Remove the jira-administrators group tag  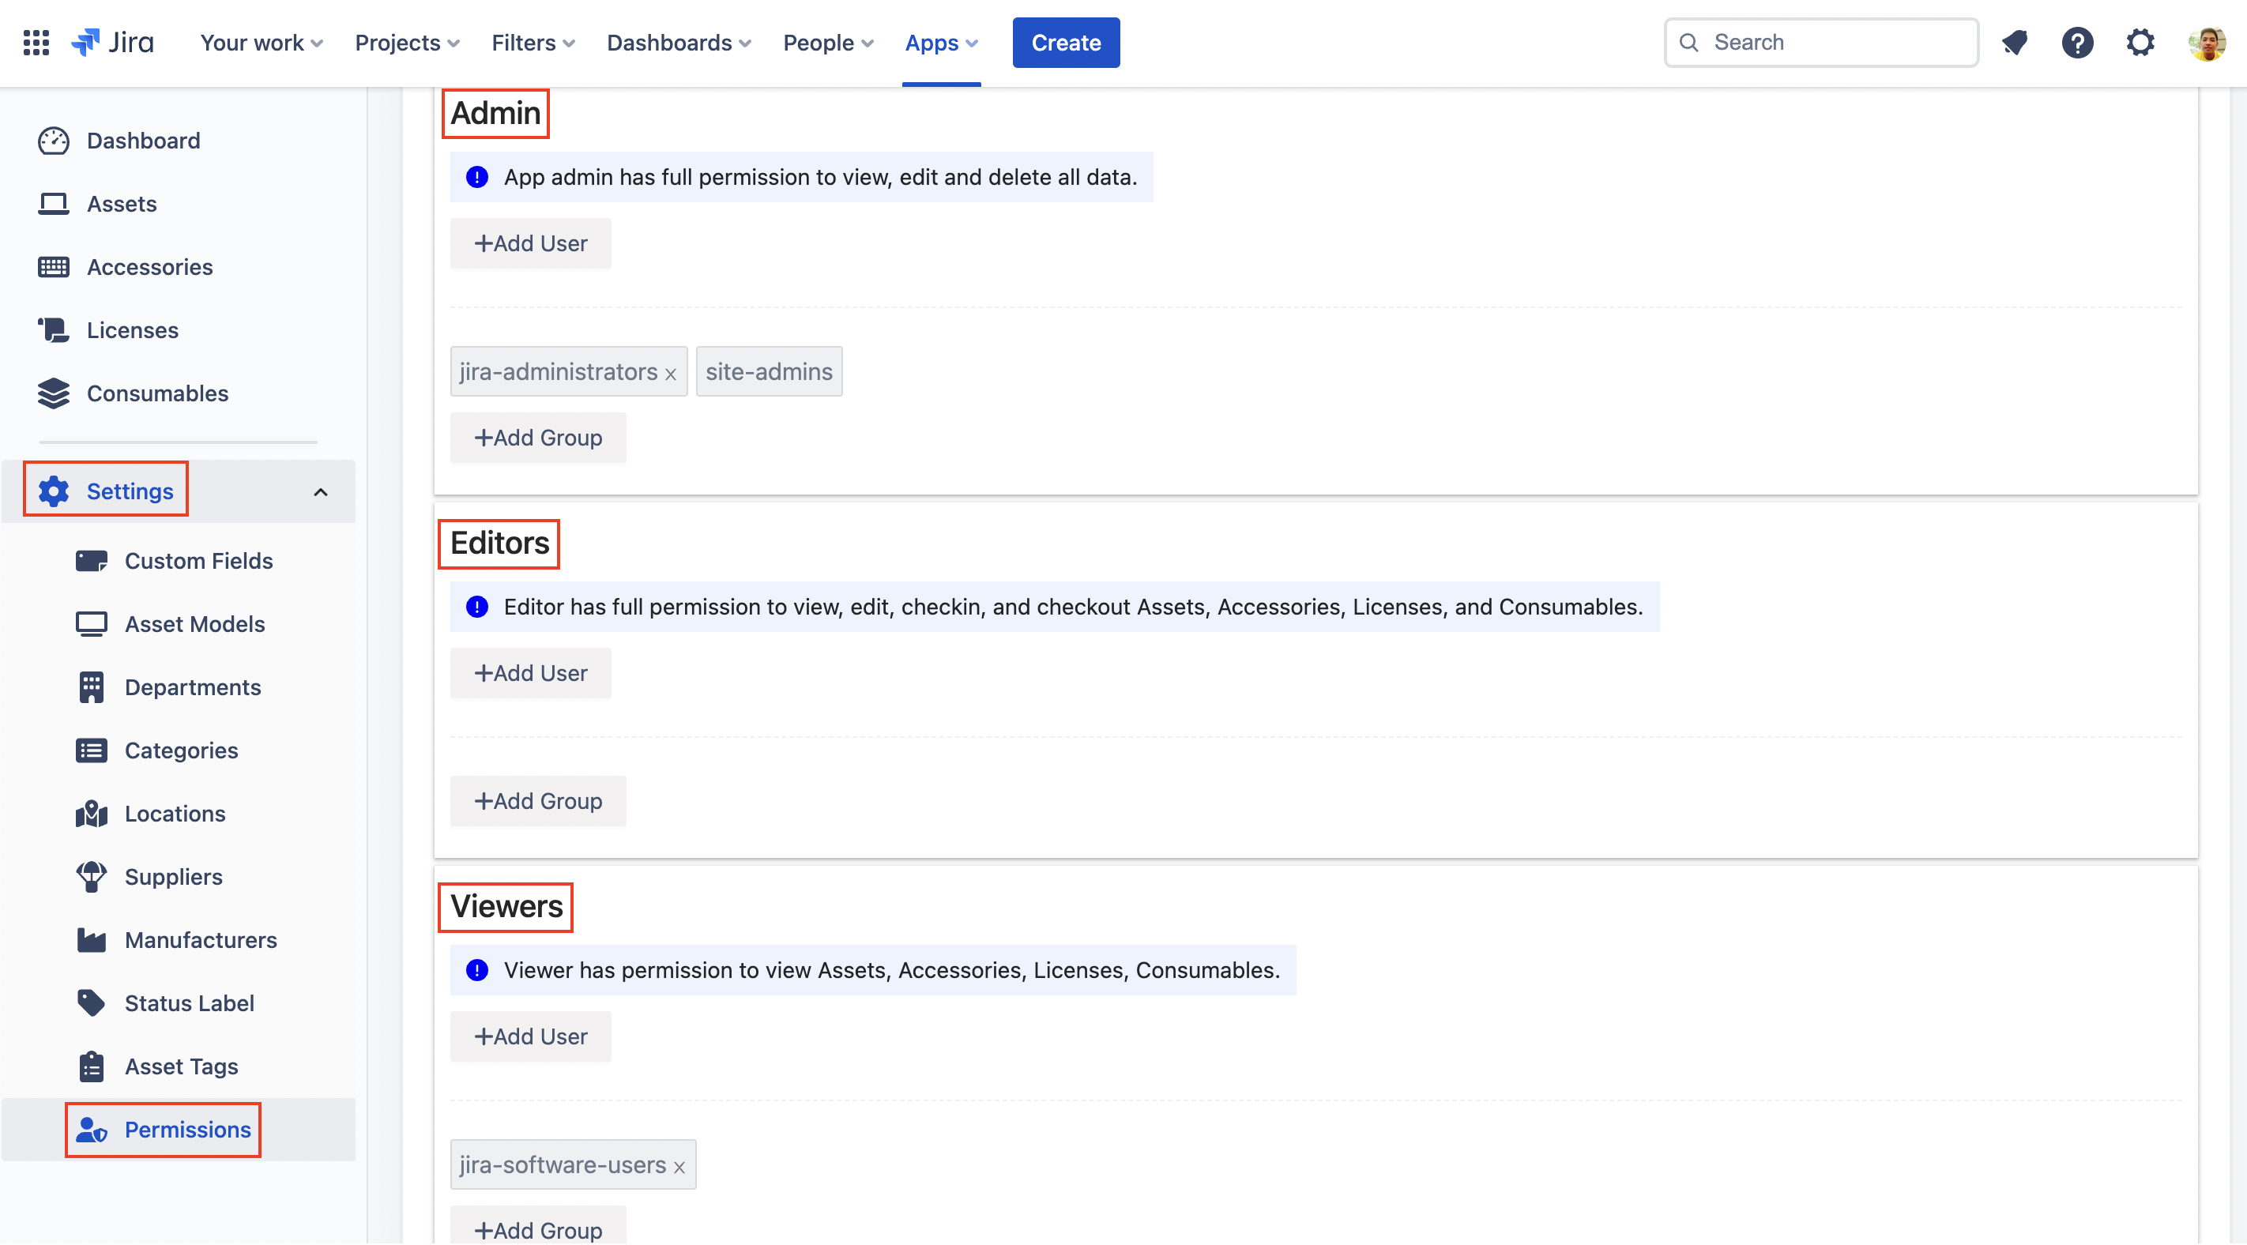[671, 374]
